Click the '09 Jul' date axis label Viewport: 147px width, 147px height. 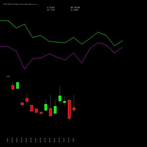[55, 140]
